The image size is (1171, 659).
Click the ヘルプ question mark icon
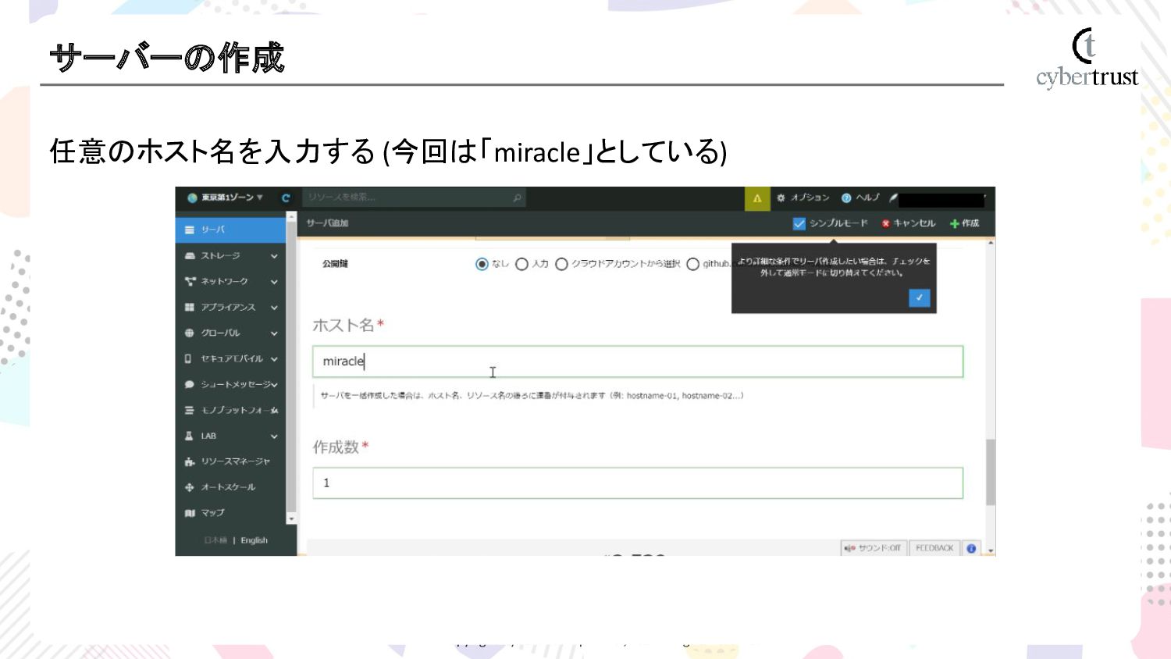[x=845, y=198]
